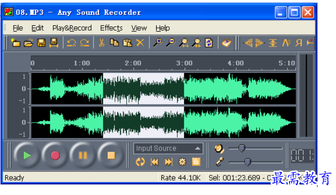Screen dimensions: 336x195
Task: Undo the last edit
Action: pyautogui.click(x=71, y=43)
